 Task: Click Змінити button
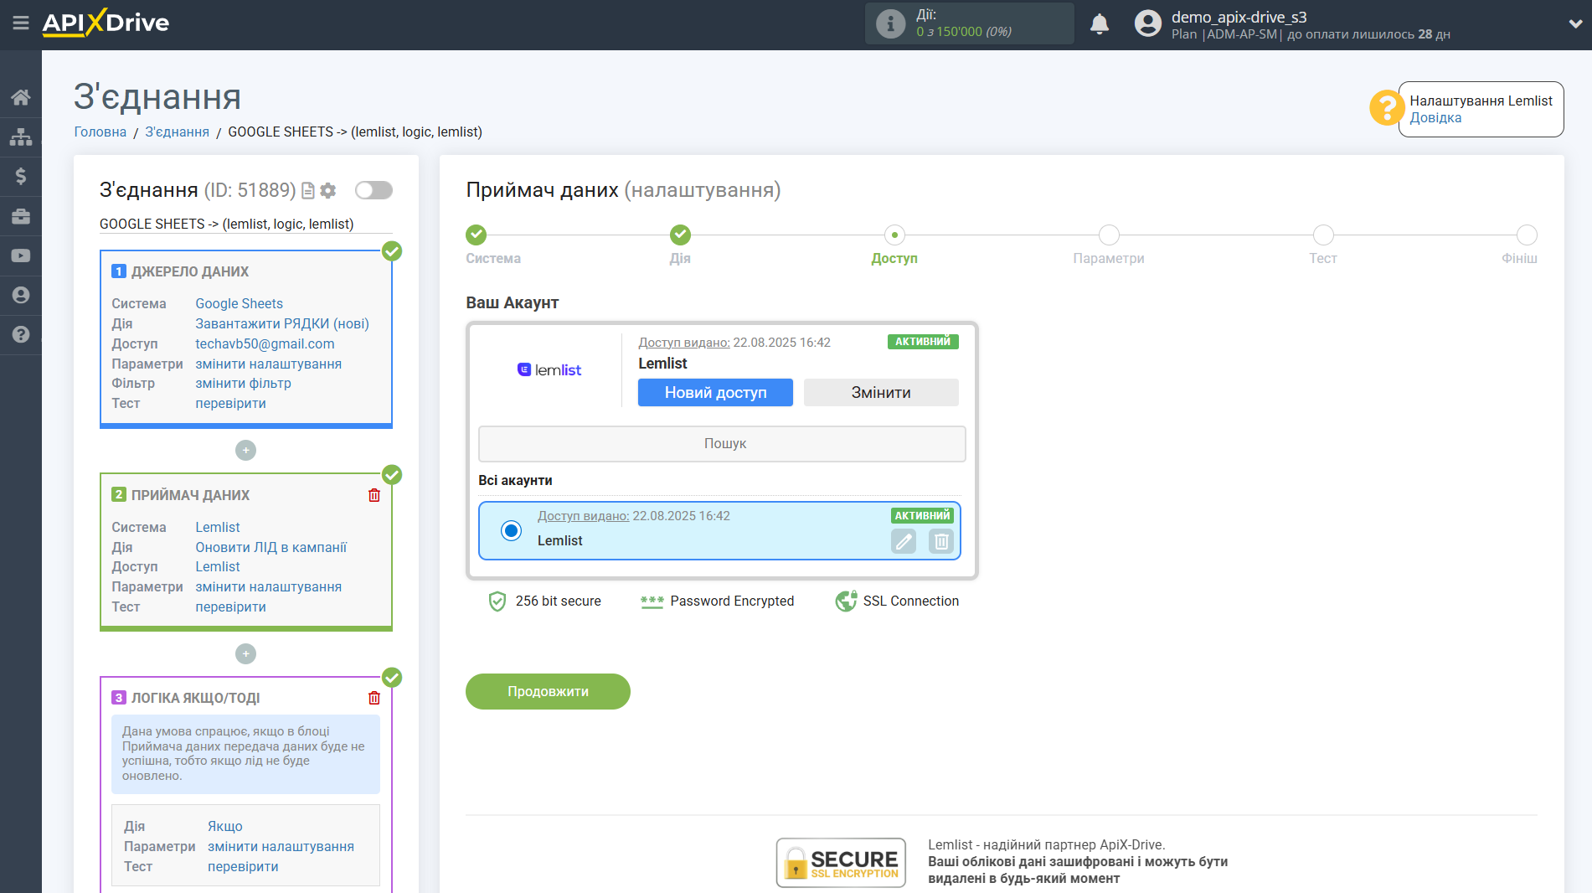881,392
